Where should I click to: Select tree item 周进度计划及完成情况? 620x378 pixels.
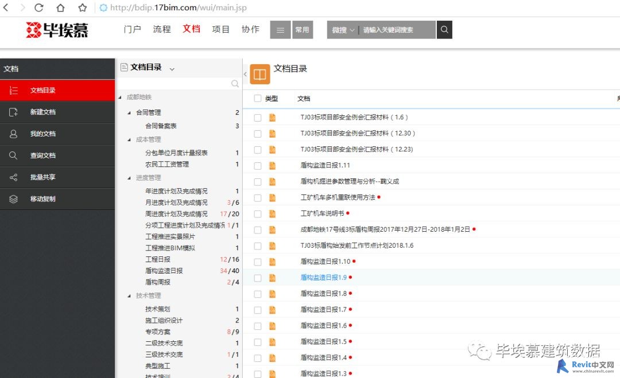click(176, 214)
